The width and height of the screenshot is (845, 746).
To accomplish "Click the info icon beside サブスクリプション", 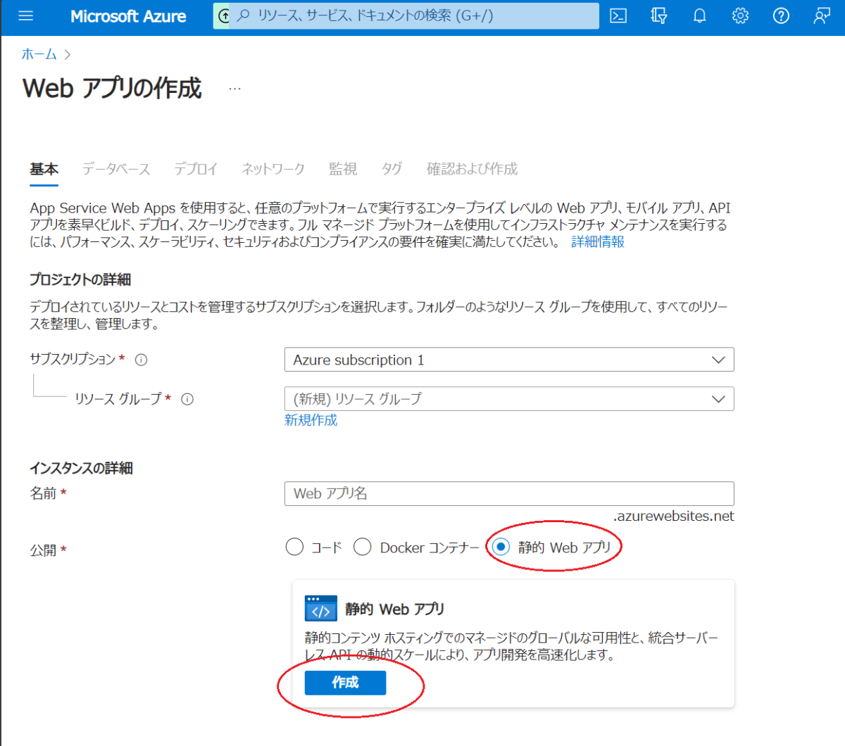I will [x=141, y=360].
